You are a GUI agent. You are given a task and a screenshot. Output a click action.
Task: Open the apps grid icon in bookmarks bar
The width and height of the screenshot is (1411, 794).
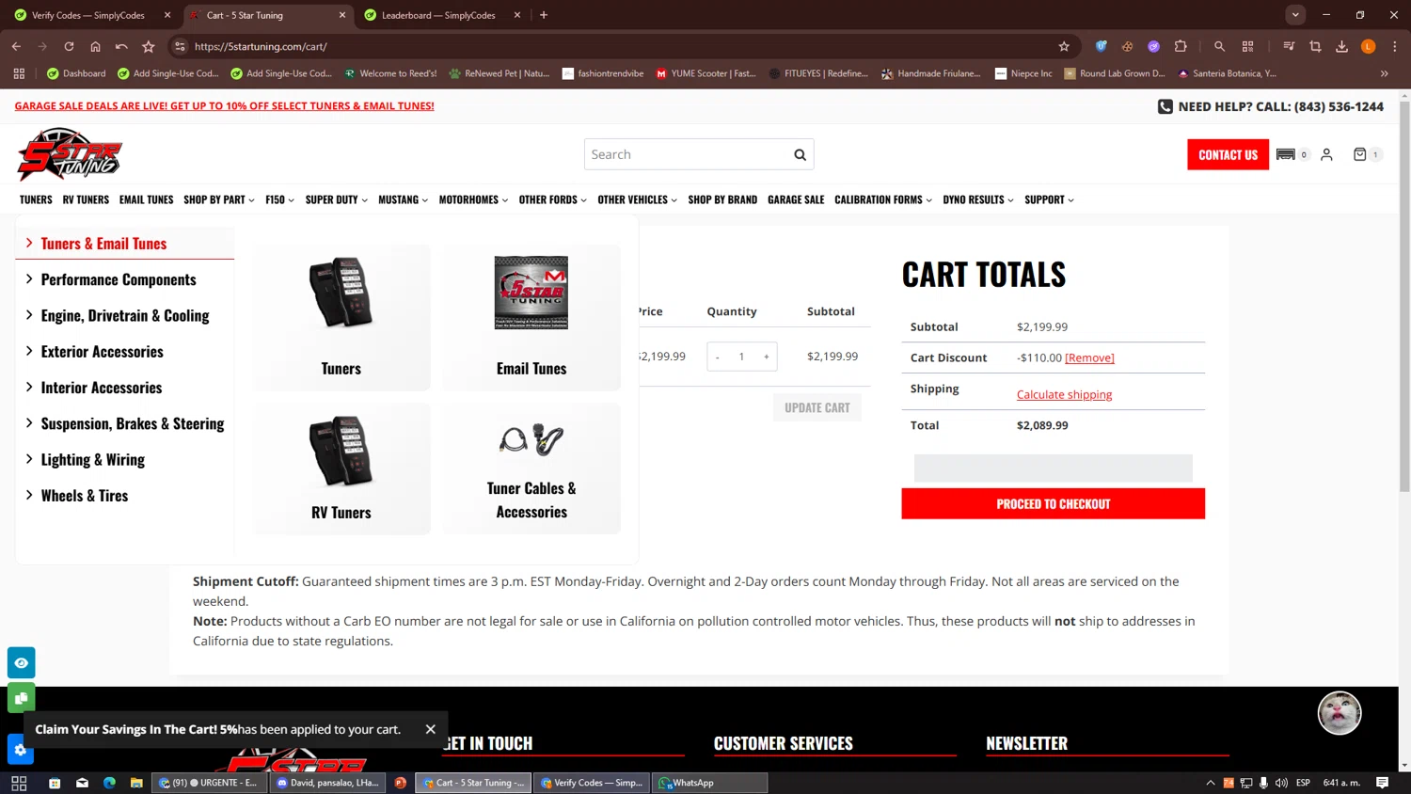coord(19,73)
